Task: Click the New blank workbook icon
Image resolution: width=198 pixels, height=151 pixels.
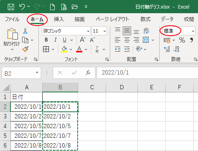Action: (x=52, y=7)
